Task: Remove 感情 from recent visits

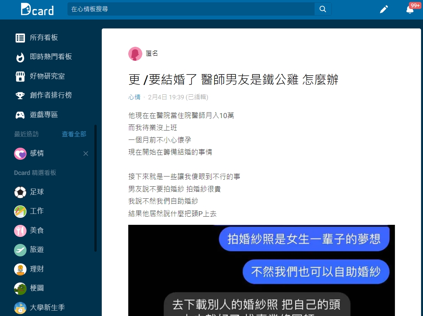Action: tap(86, 154)
